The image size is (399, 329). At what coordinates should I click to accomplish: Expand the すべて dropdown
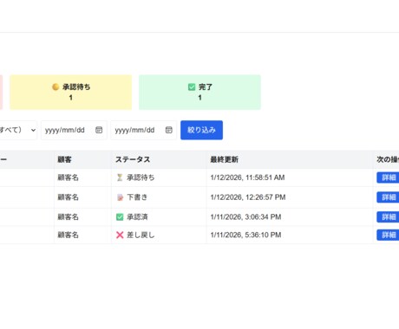[x=17, y=130]
